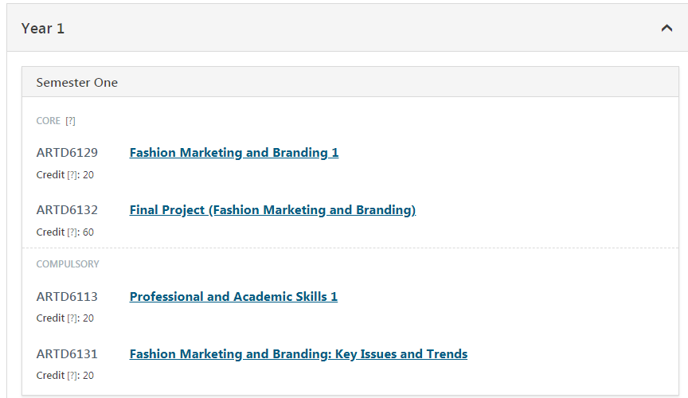Select the Semester One panel header
The width and height of the screenshot is (688, 398).
tap(77, 83)
